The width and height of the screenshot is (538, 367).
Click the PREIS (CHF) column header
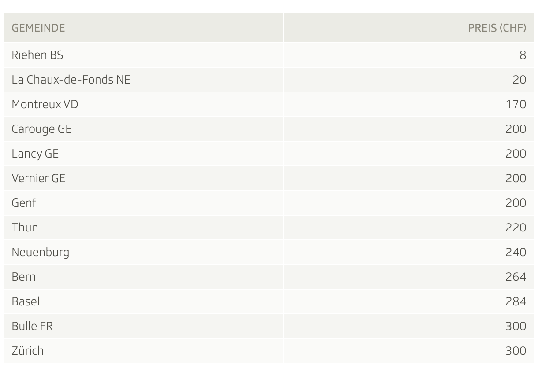497,28
